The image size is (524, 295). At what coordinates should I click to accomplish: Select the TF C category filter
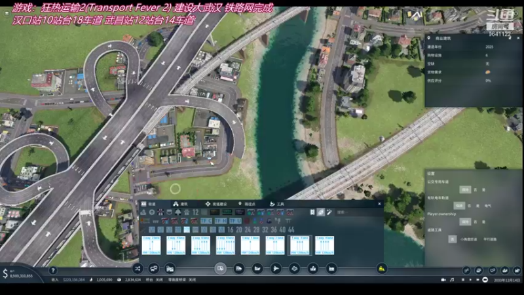[x=206, y=221]
